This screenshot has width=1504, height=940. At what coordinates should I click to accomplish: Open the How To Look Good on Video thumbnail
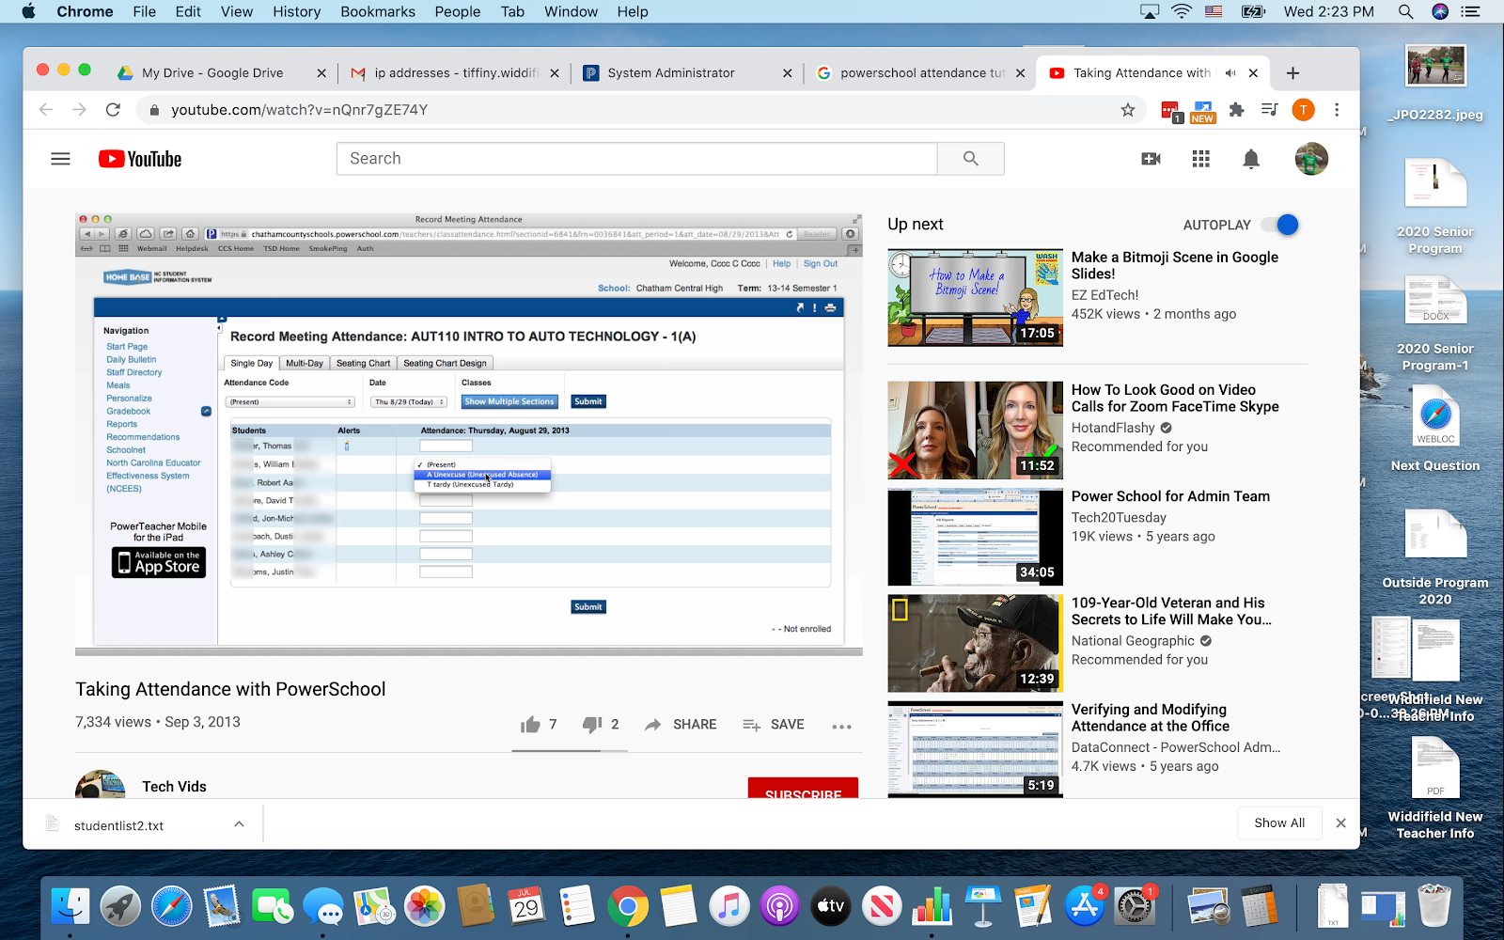pos(975,431)
